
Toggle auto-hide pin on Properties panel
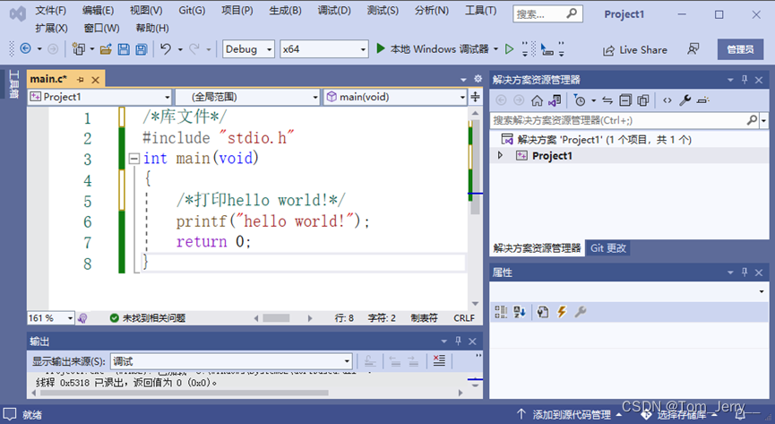(745, 273)
